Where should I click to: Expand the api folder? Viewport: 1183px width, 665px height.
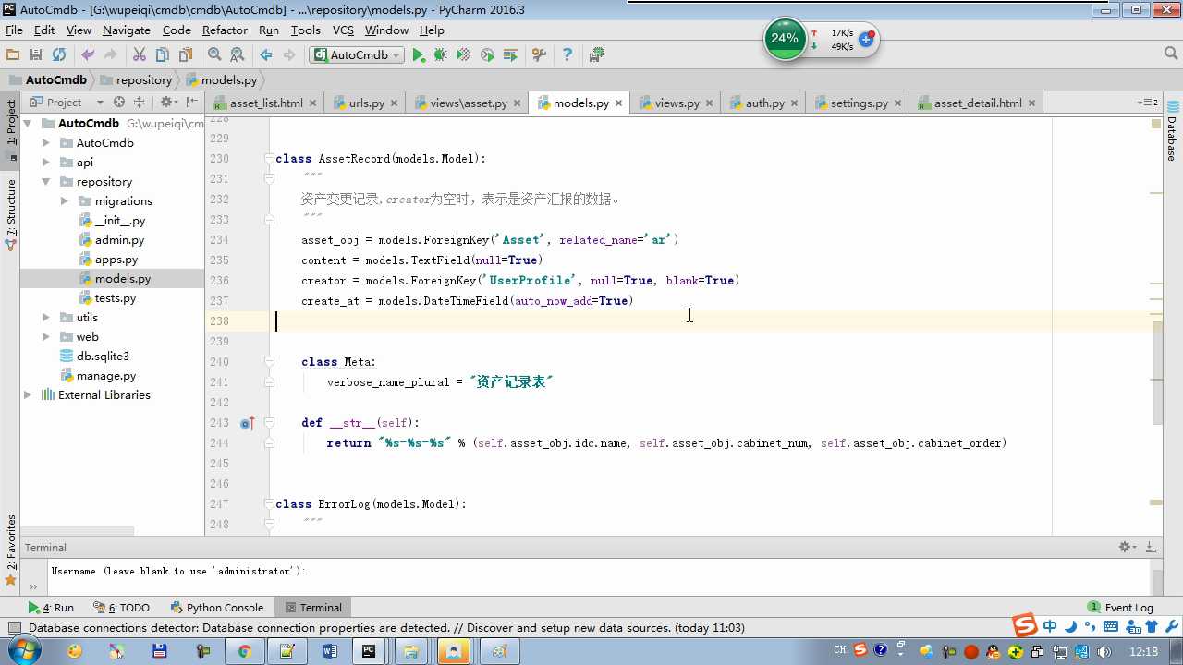click(45, 163)
